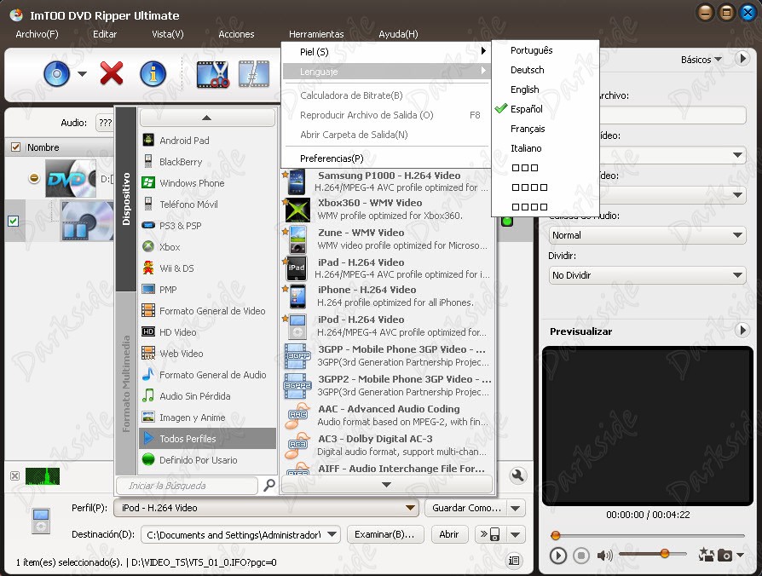Uncheck the selected video item checkbox
The height and width of the screenshot is (576, 762).
(x=13, y=221)
